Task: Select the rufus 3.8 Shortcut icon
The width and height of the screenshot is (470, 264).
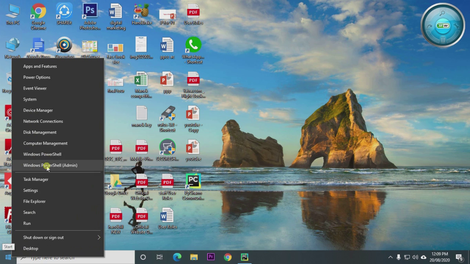Action: tap(167, 119)
